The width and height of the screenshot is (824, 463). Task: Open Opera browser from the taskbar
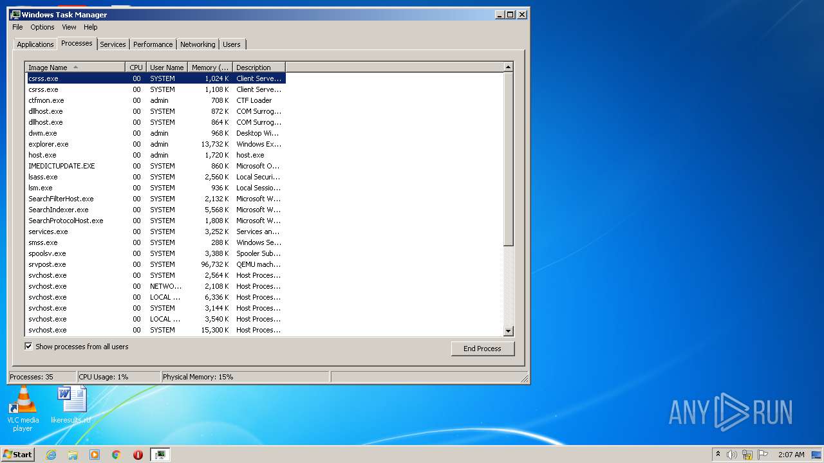coord(138,455)
